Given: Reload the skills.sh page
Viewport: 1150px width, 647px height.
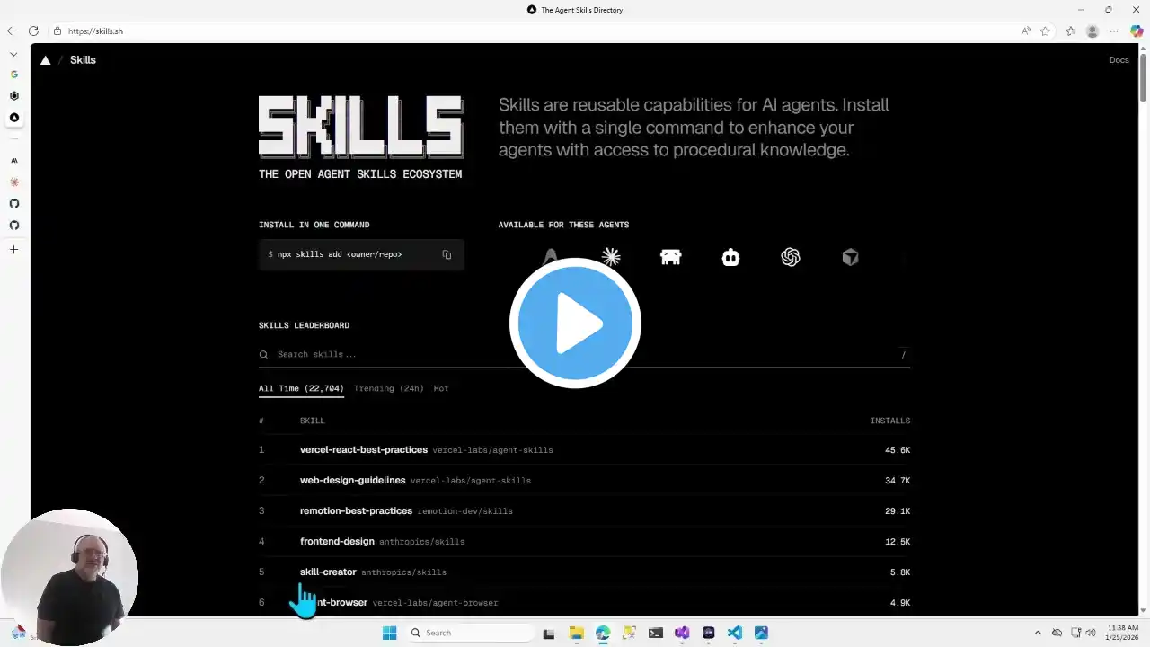Looking at the screenshot, I should tap(33, 31).
